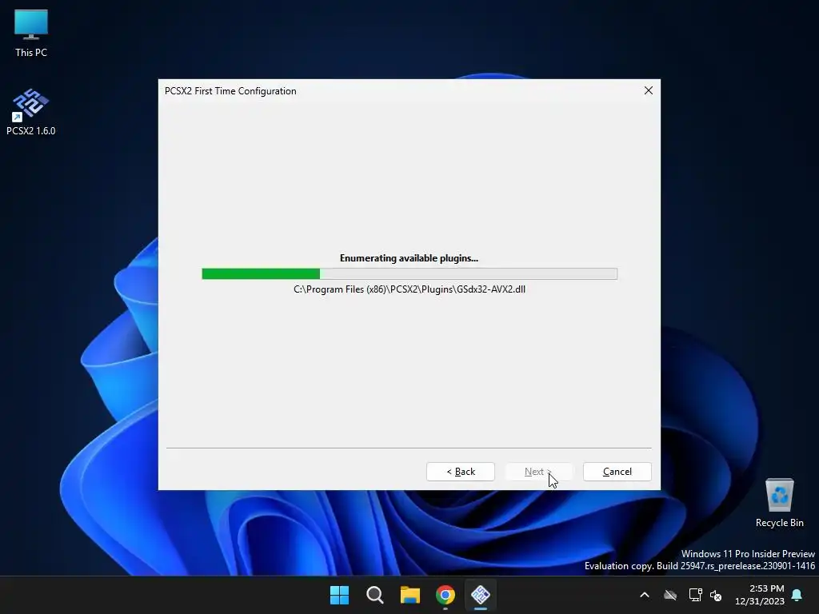The height and width of the screenshot is (614, 819).
Task: Launch File Explorer from taskbar
Action: 410,595
